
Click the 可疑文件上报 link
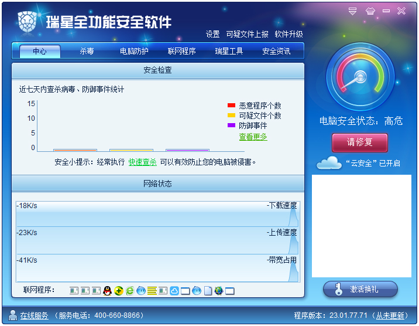tap(247, 34)
